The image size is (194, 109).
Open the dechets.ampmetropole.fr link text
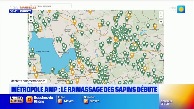(28, 81)
